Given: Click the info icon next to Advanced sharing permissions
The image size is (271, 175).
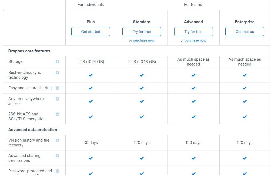Looking at the screenshot, I should 57,156.
